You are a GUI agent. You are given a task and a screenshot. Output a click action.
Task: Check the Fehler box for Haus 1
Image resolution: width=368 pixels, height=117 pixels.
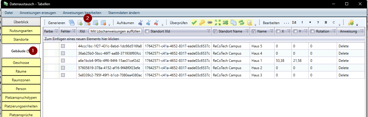pos(63,61)
